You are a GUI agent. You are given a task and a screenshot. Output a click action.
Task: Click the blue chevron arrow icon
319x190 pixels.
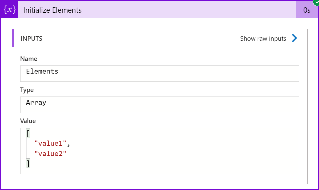295,38
